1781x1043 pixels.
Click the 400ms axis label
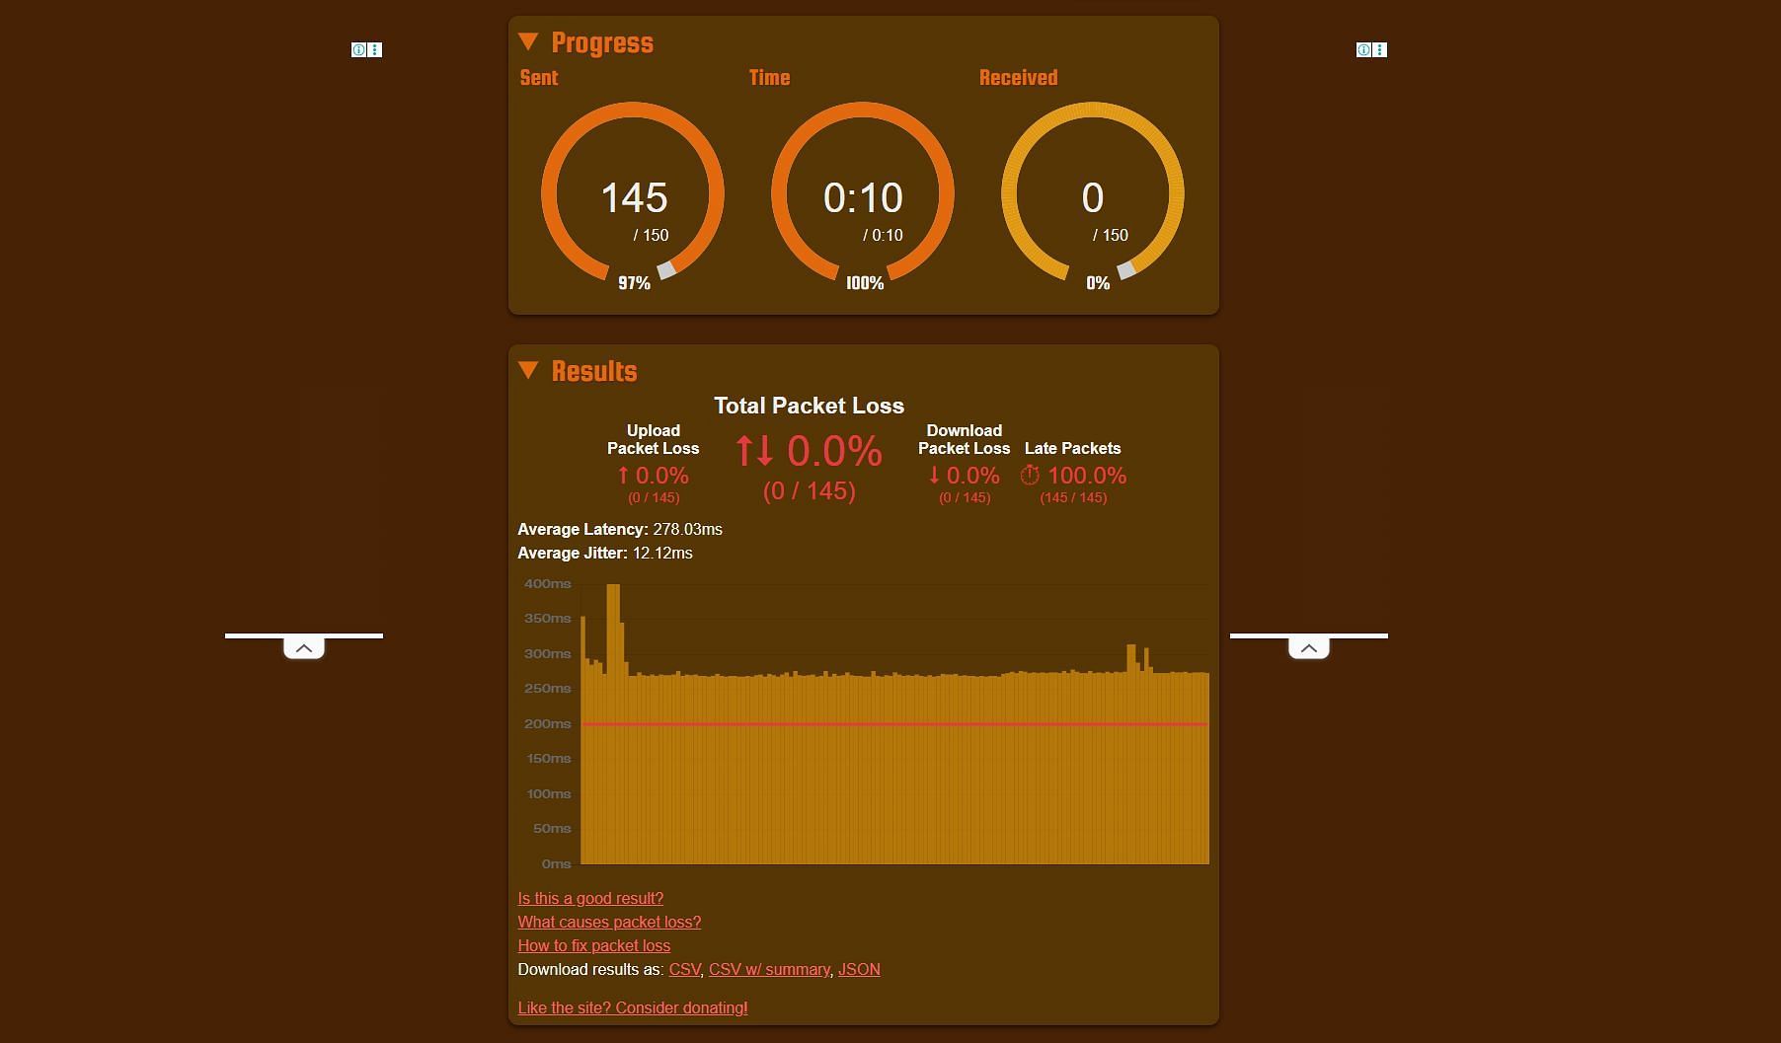[547, 583]
